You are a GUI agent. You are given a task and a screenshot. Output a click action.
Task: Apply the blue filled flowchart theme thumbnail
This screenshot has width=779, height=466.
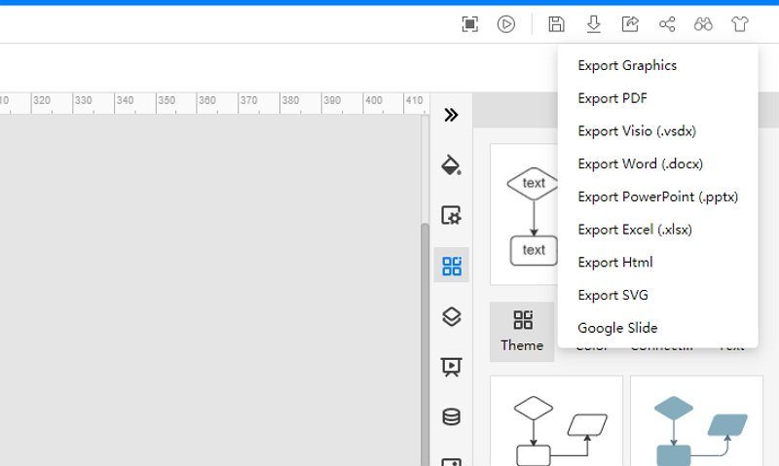[x=696, y=421]
